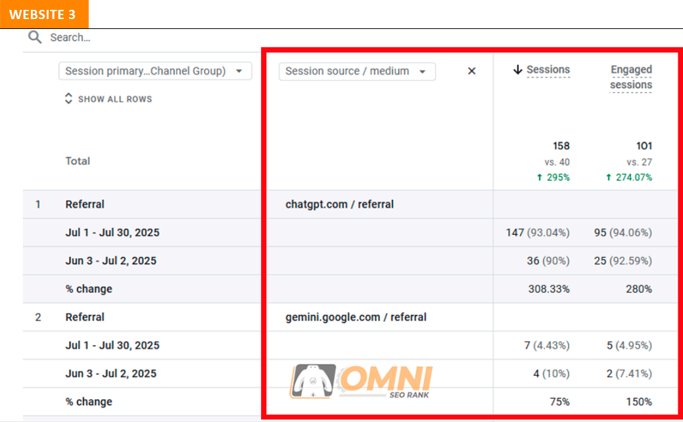Click the Engaged sessions column header
Screen dimensions: 683x422
click(x=630, y=77)
